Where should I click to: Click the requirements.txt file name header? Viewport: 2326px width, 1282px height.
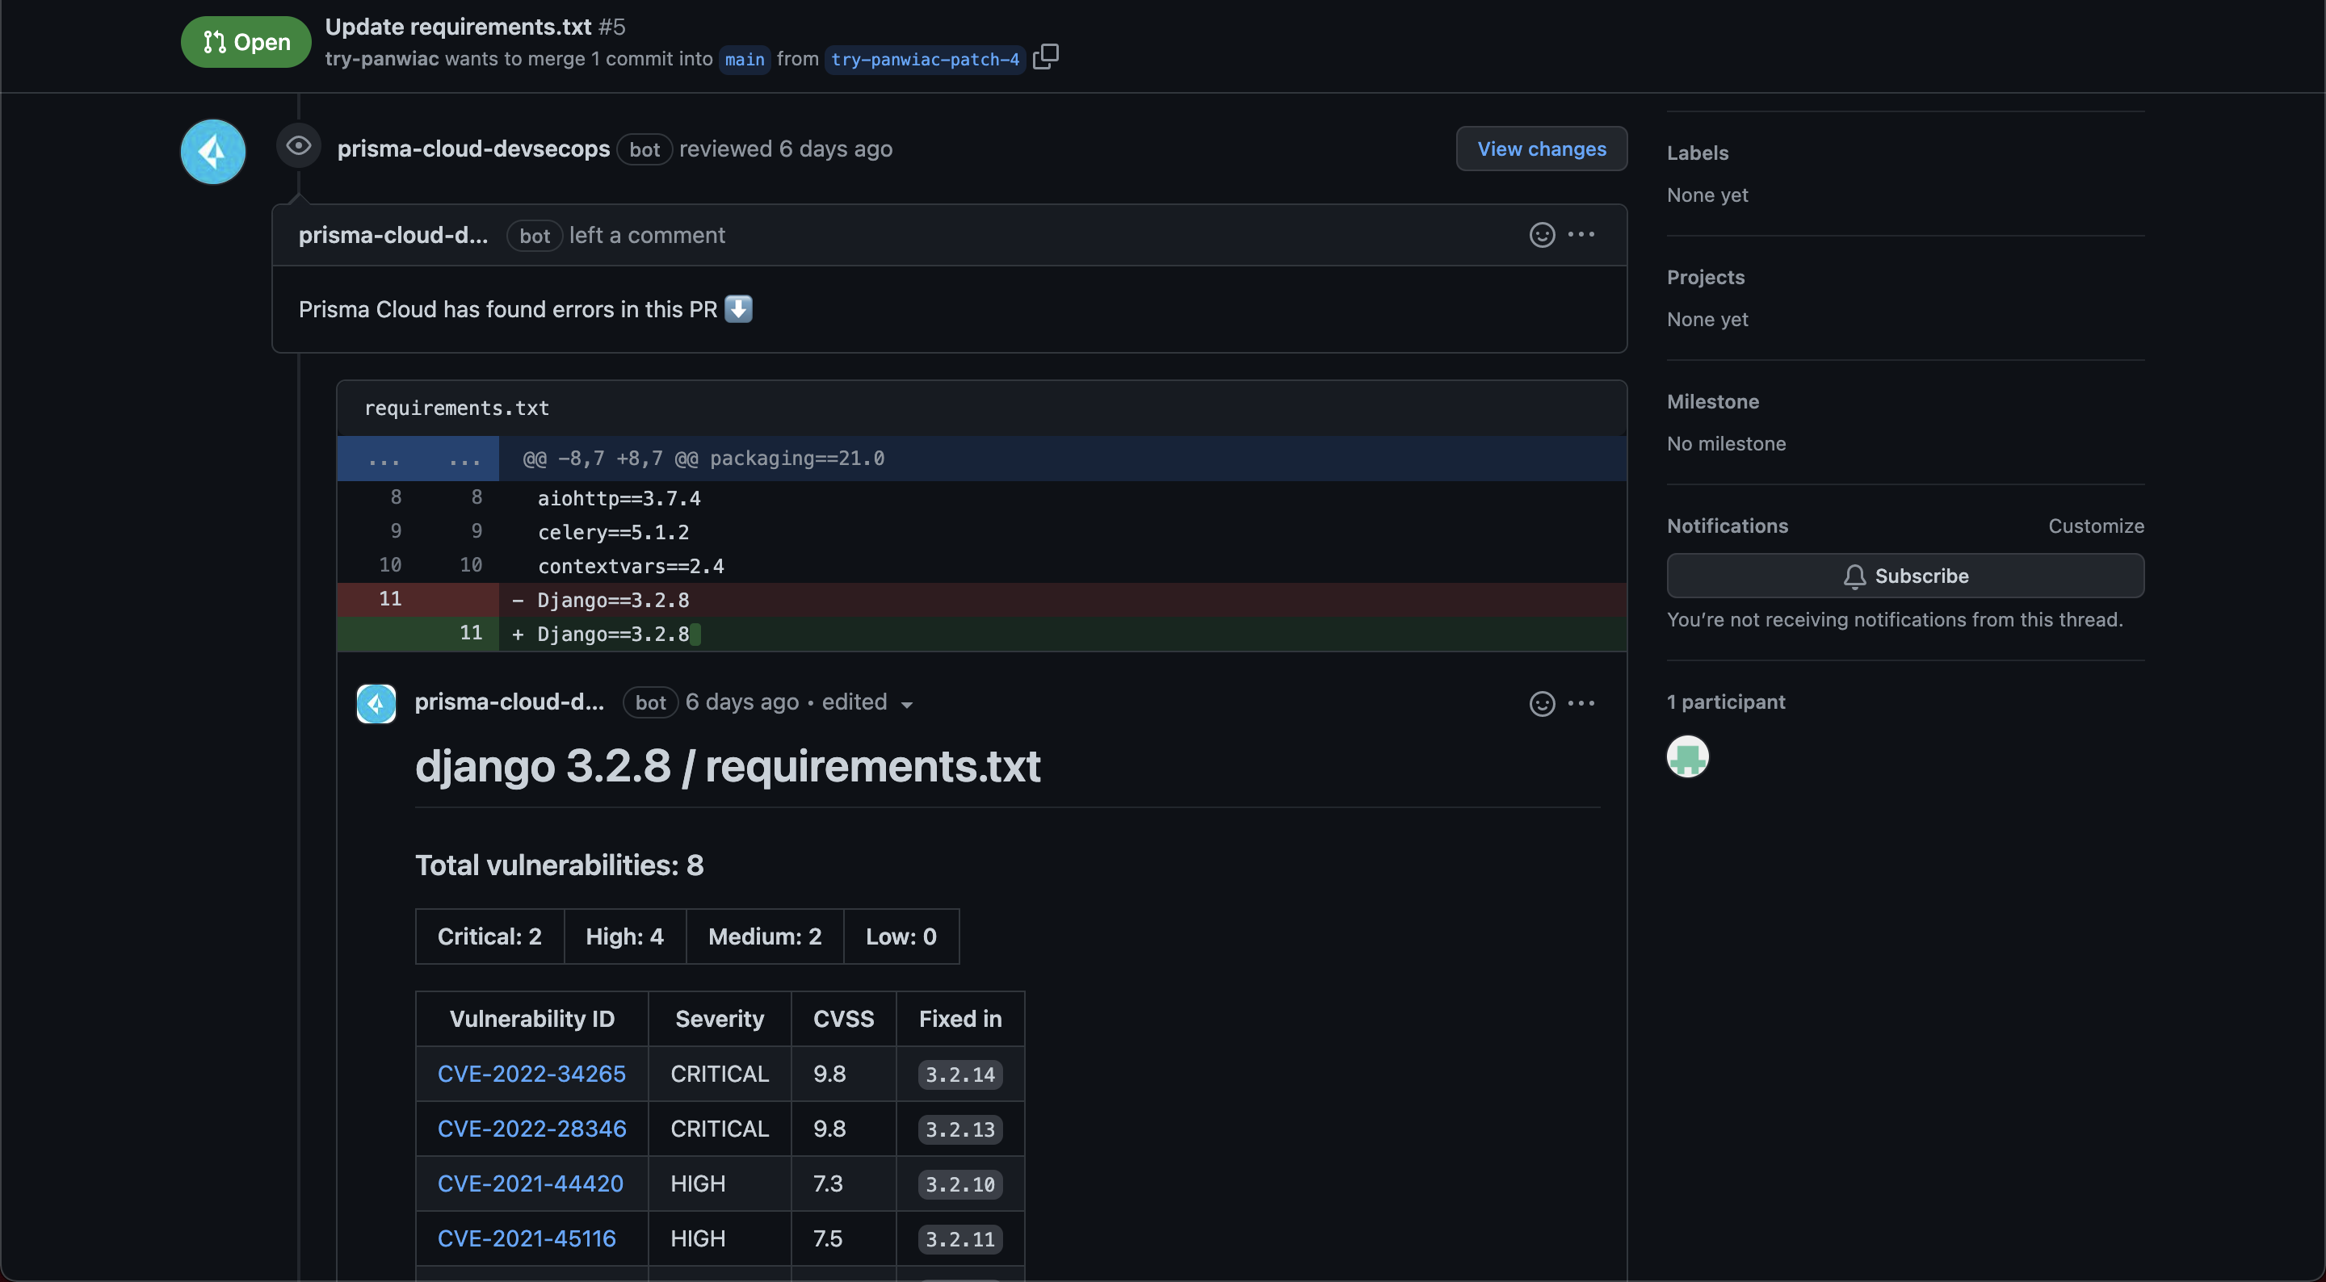456,408
